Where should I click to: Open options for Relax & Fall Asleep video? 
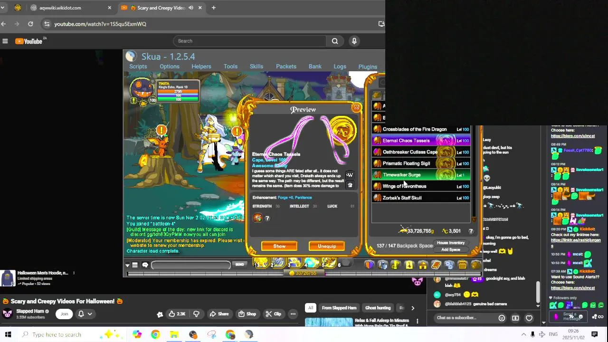click(418, 322)
